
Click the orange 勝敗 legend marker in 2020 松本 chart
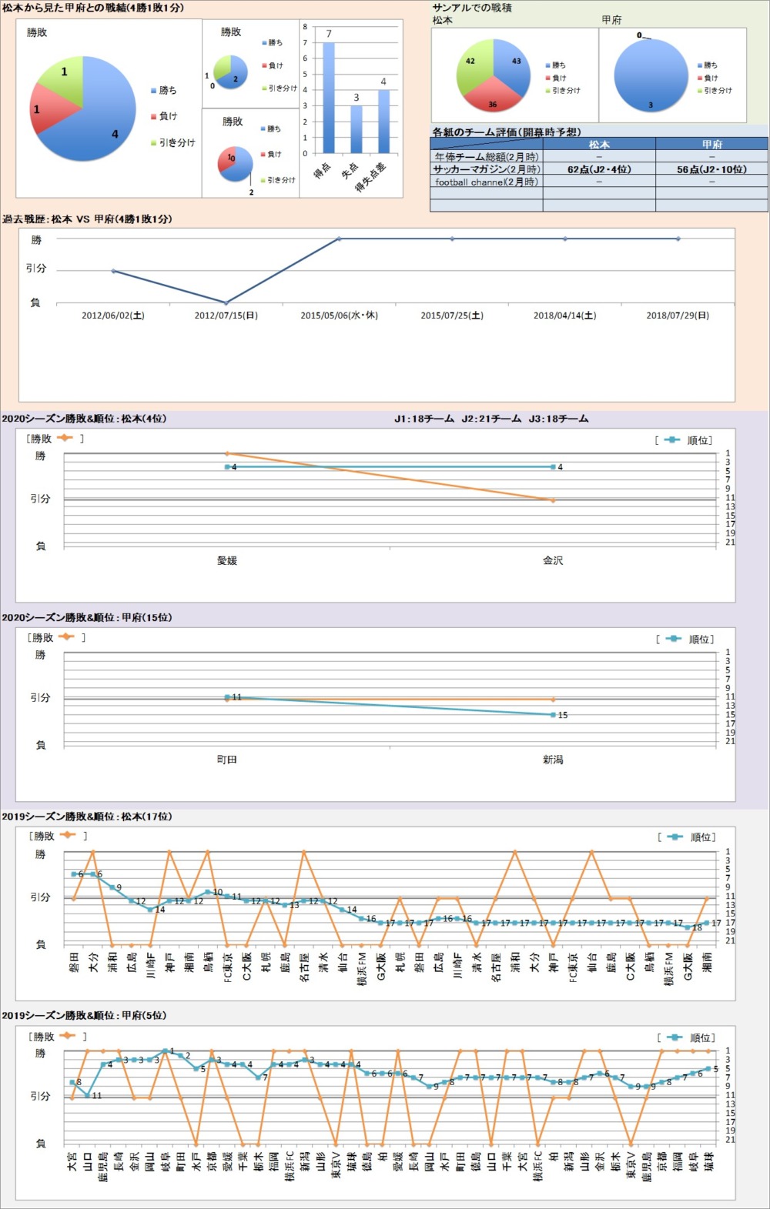click(65, 438)
